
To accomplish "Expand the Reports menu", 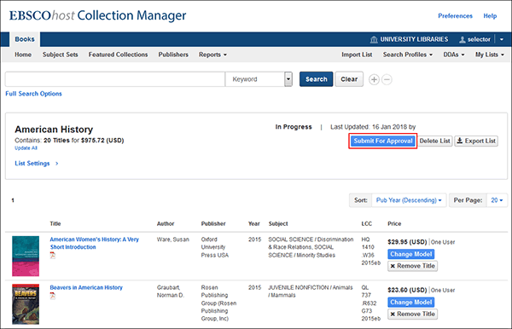I will tap(212, 55).
